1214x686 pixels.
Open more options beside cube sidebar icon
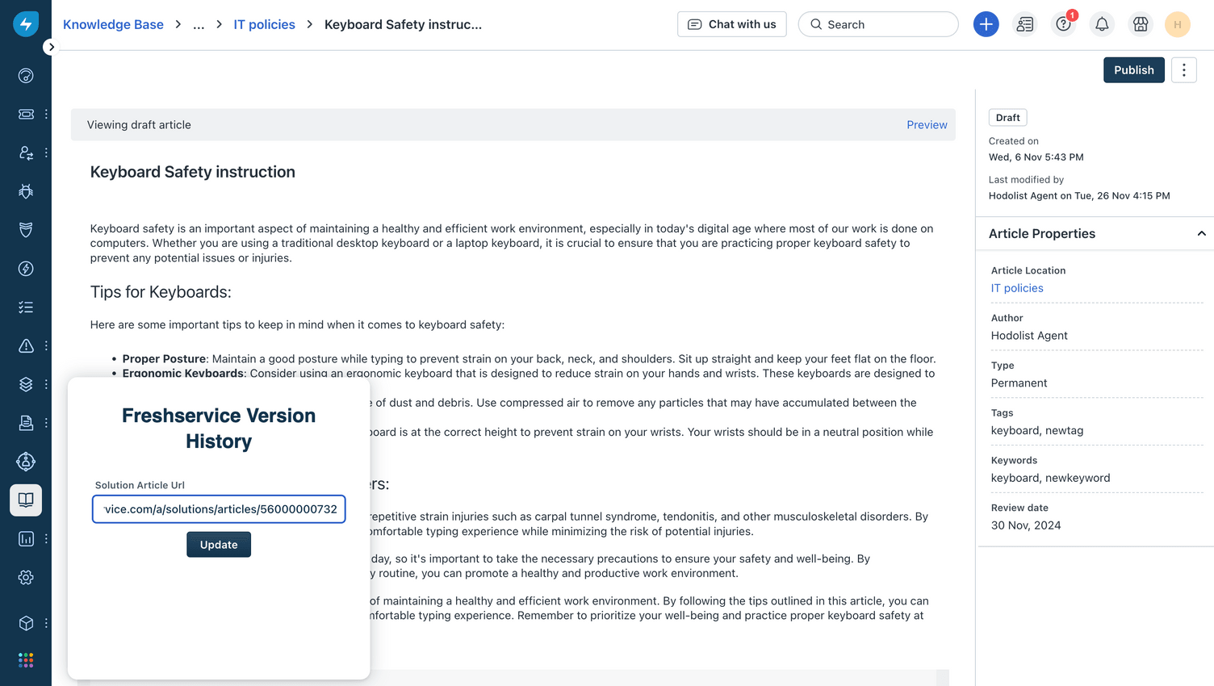46,623
